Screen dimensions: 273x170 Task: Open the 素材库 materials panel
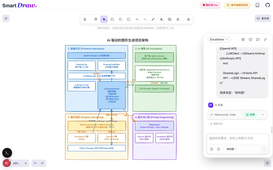coord(263,18)
